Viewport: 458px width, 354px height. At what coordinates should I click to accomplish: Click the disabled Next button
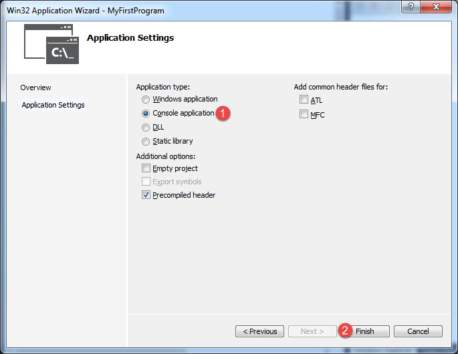click(x=312, y=331)
